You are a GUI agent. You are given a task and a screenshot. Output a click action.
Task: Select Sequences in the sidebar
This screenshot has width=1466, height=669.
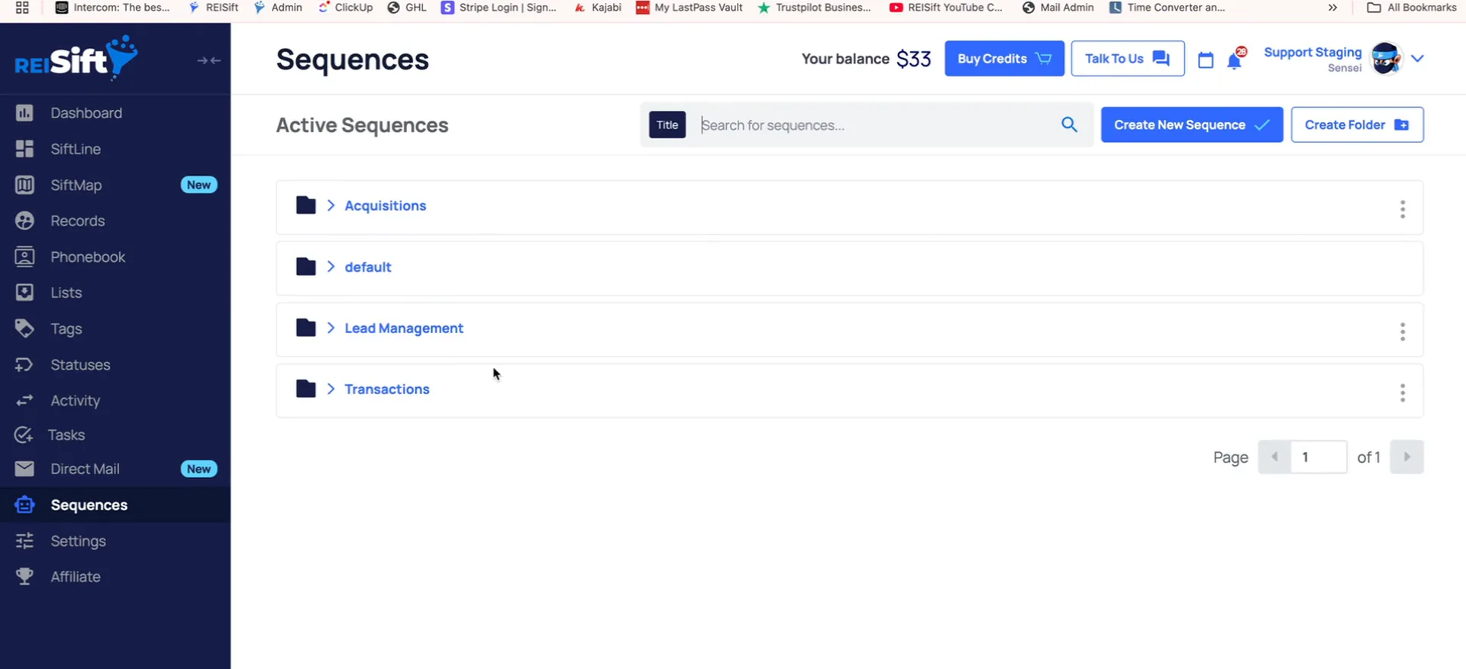tap(115, 505)
